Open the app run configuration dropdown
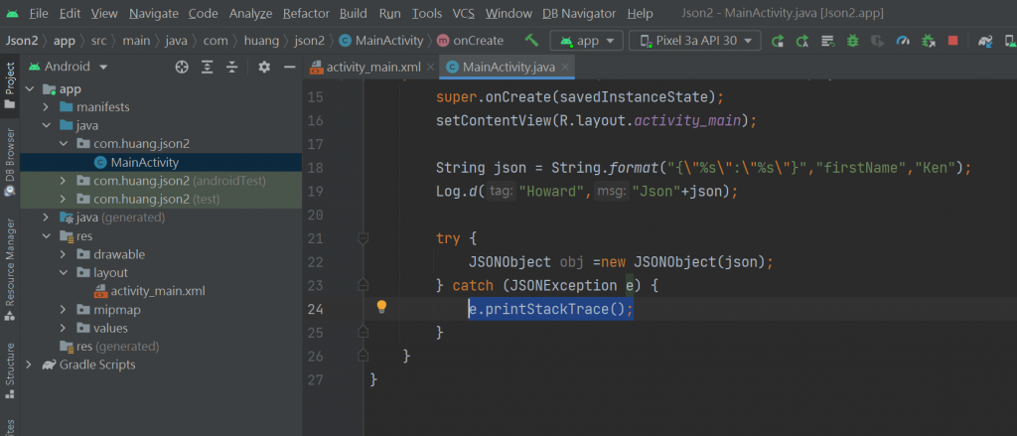Viewport: 1017px width, 436px height. [x=586, y=41]
